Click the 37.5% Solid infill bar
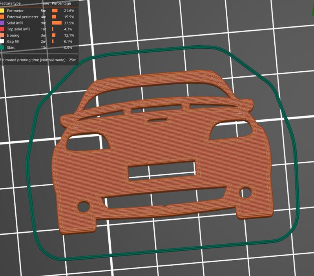This screenshot has width=314, height=276. tap(57, 23)
